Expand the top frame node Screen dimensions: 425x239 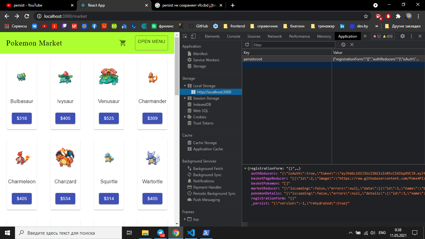pos(185,219)
